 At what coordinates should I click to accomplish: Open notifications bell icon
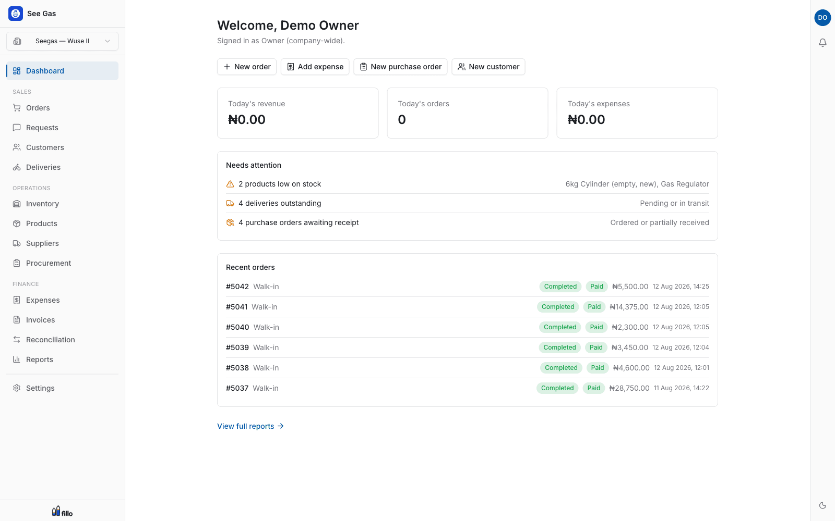822,43
